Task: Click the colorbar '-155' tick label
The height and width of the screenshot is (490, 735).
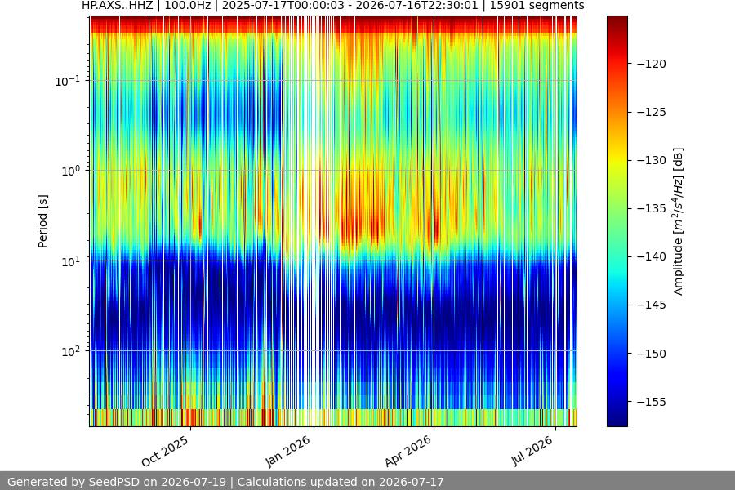Action: tap(651, 402)
